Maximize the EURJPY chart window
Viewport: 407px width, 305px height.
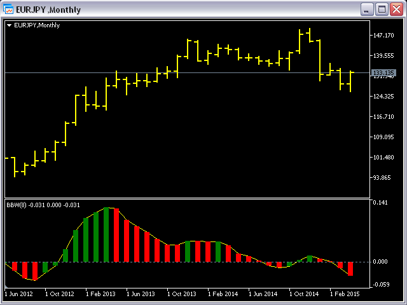tap(382, 10)
